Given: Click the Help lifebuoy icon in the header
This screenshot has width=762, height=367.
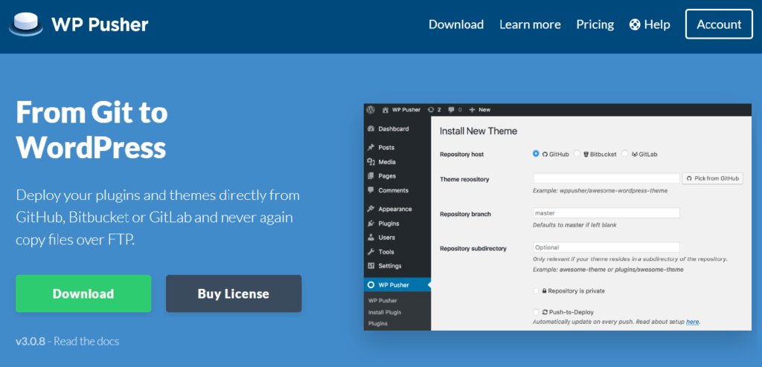Looking at the screenshot, I should coord(635,25).
